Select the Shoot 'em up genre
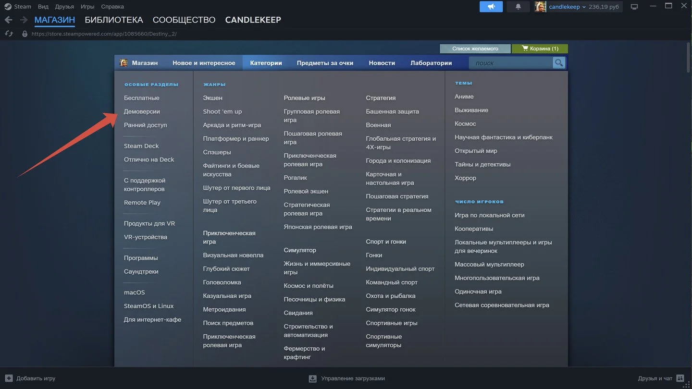 pos(222,111)
